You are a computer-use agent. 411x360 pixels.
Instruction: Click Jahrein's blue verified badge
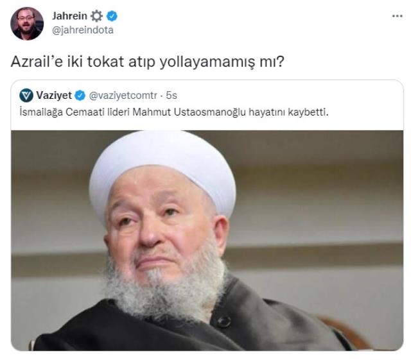tap(112, 16)
